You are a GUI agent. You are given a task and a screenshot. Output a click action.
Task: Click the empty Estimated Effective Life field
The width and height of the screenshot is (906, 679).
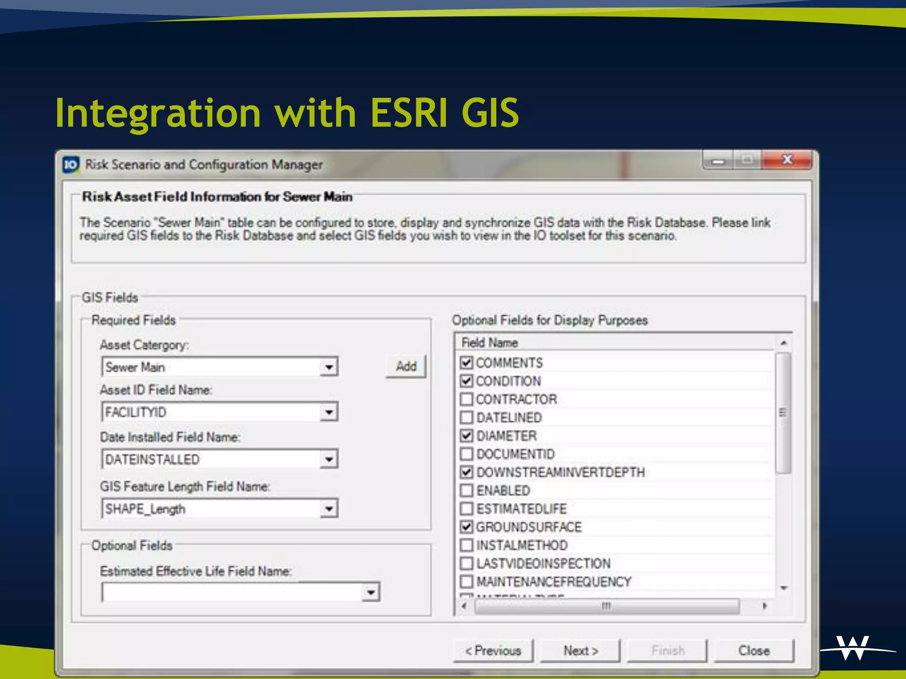click(241, 592)
